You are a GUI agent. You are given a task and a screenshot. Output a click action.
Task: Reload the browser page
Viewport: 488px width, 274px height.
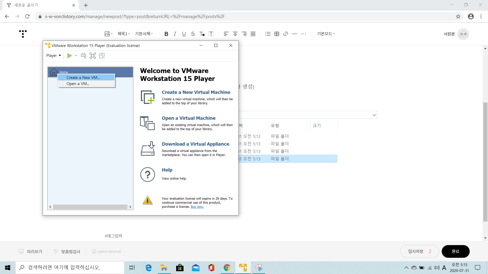(27, 16)
